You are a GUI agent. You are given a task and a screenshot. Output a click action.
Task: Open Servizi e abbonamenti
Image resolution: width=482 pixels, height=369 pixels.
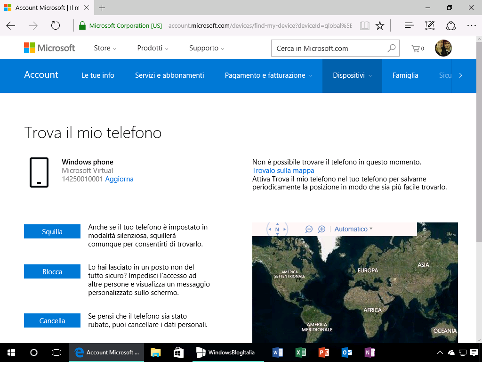[x=169, y=75]
